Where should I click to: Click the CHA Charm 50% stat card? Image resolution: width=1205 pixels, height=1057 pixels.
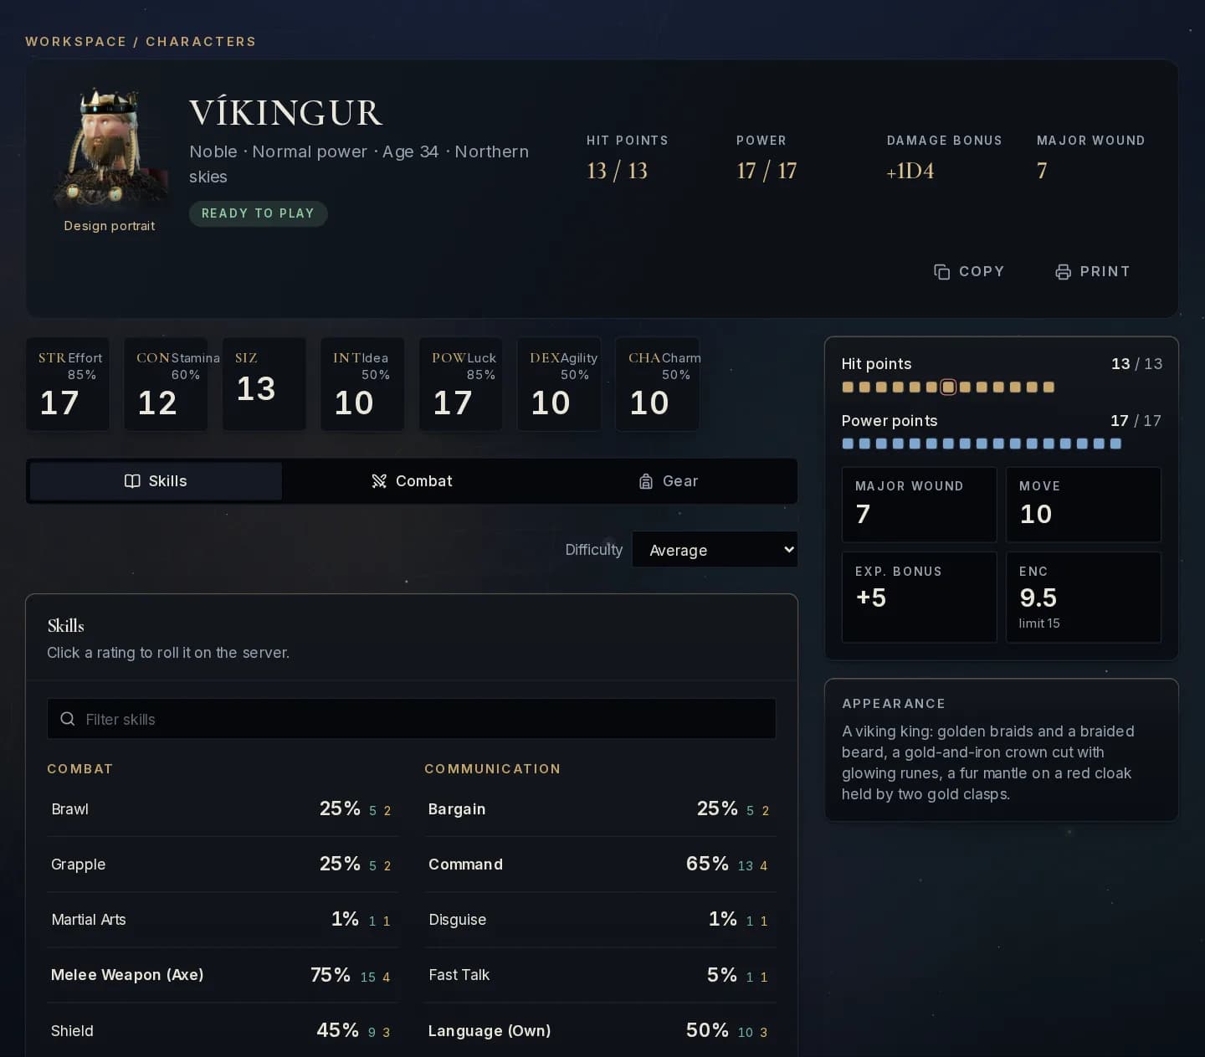[657, 384]
